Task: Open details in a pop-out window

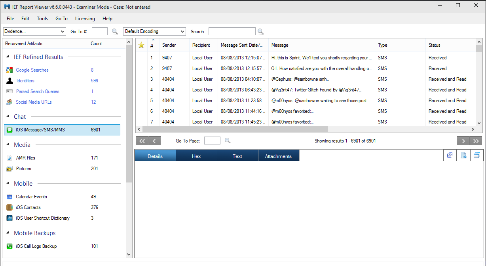Action: [x=450, y=156]
